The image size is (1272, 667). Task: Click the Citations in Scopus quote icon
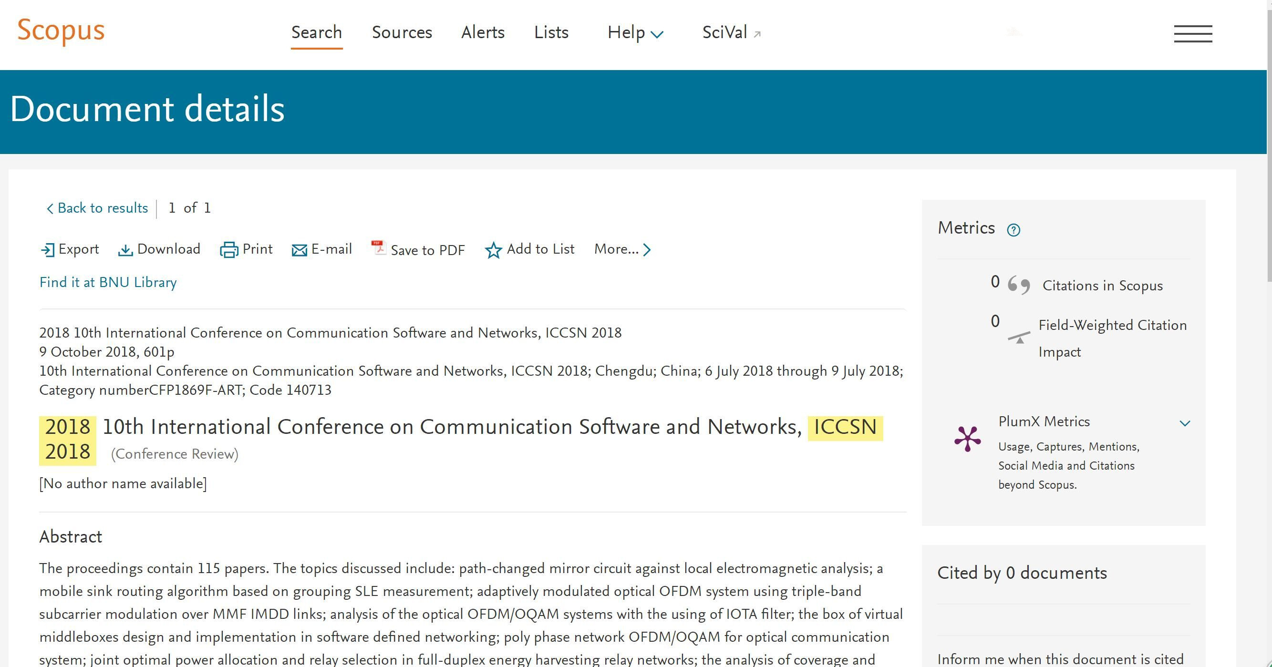(1019, 285)
